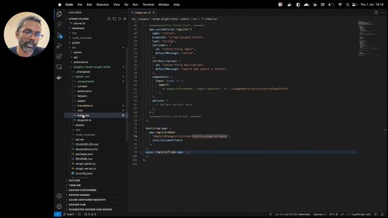Click the Viber icon in macOS menu bar
388x218 pixels.
[280, 4]
